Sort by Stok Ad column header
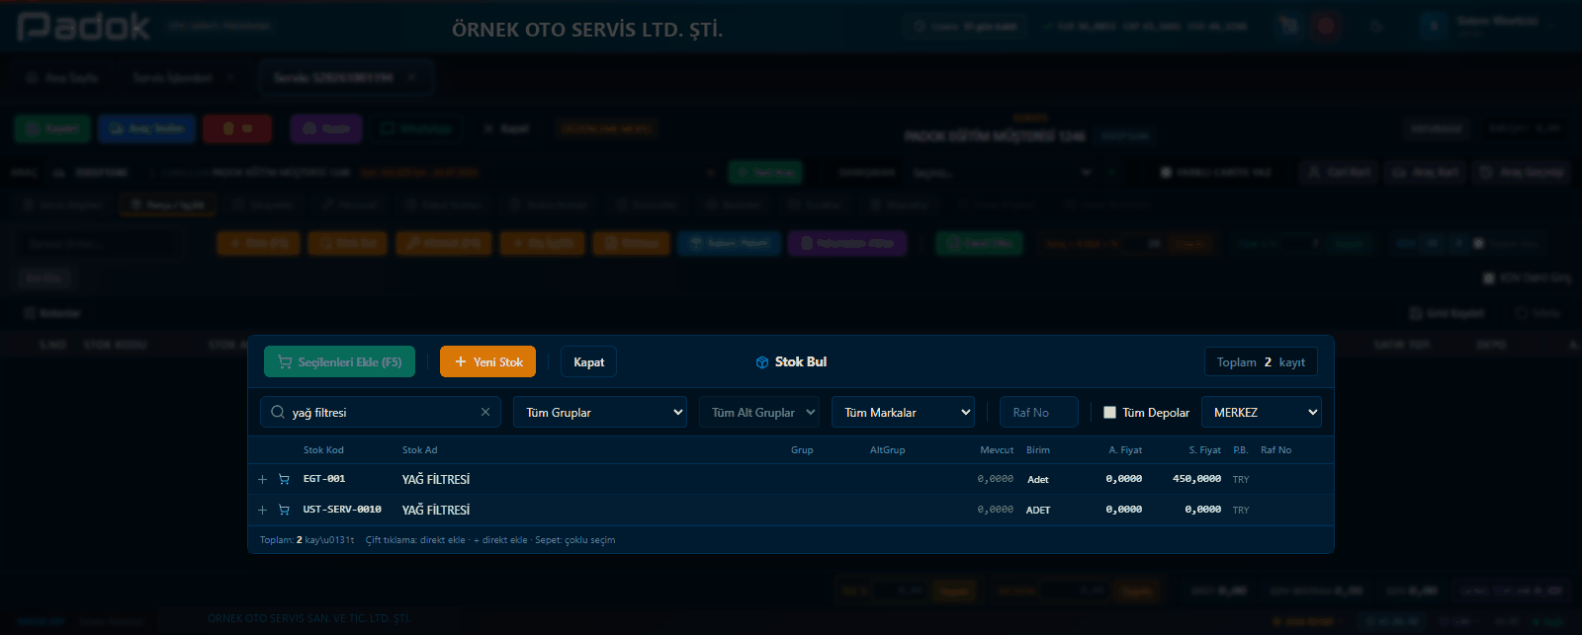Screen dimensions: 1582x635 pos(419,449)
